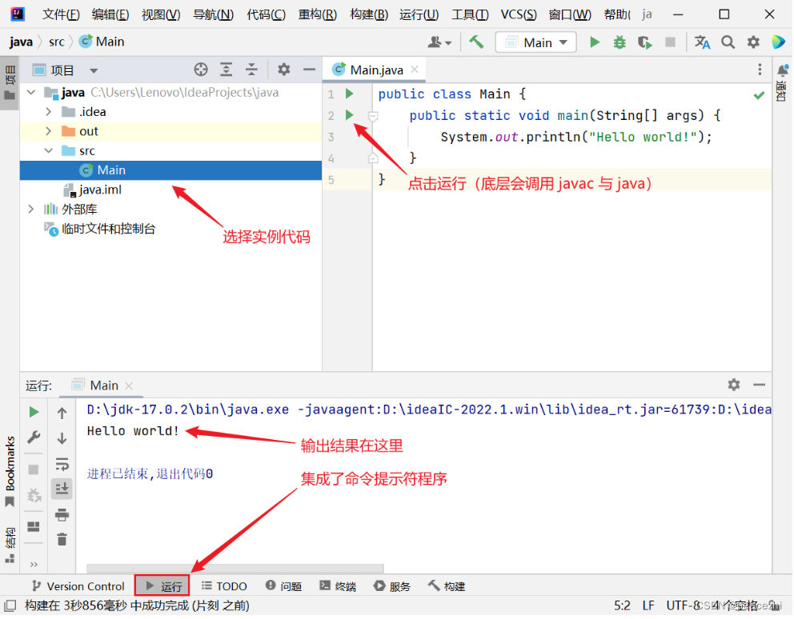
Task: Hide the project panel with the minus icon
Action: pos(310,70)
